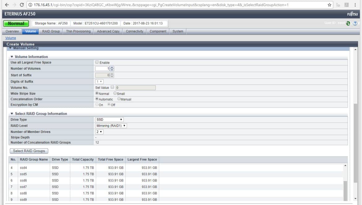Select Normal wide stripe size

pyautogui.click(x=97, y=93)
